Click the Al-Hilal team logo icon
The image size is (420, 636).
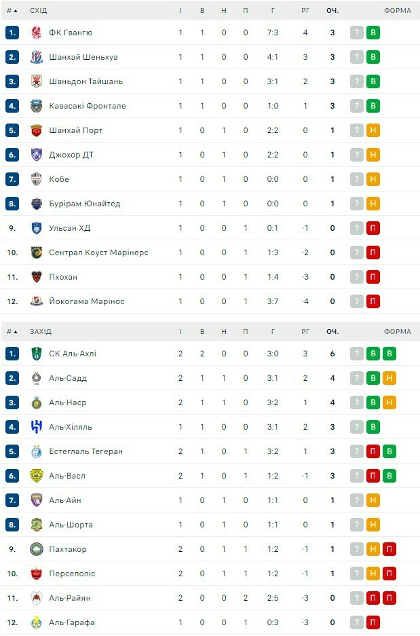pos(37,427)
